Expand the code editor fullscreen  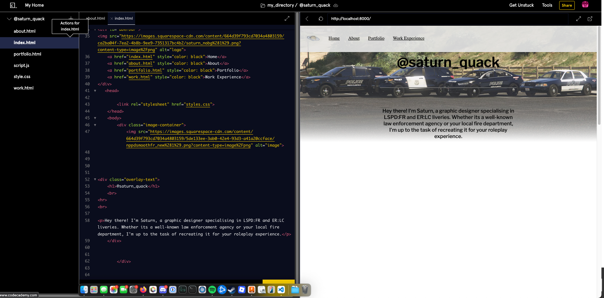point(287,18)
